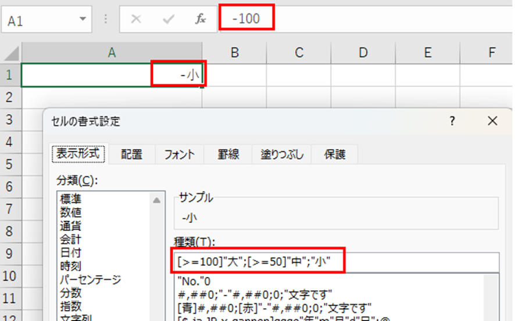515x321 pixels.
Task: Select column C header
Action: 299,53
